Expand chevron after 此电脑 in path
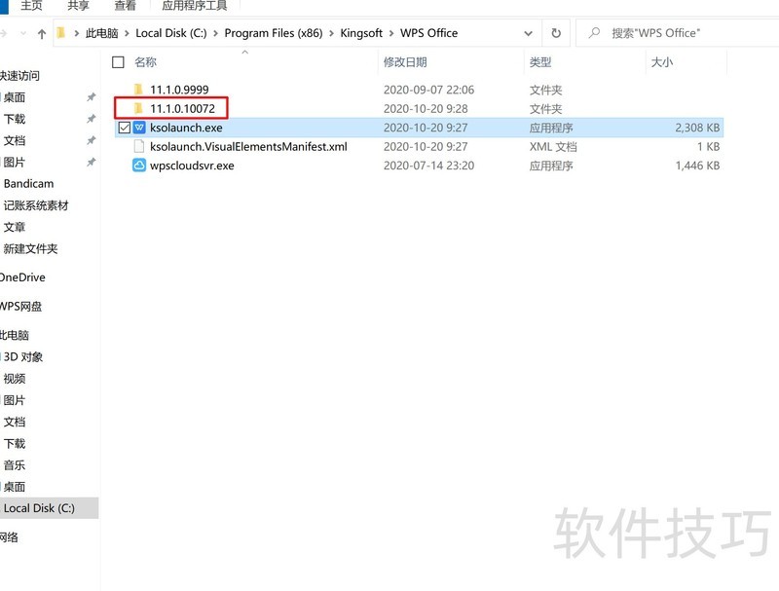This screenshot has width=779, height=591. 127,33
